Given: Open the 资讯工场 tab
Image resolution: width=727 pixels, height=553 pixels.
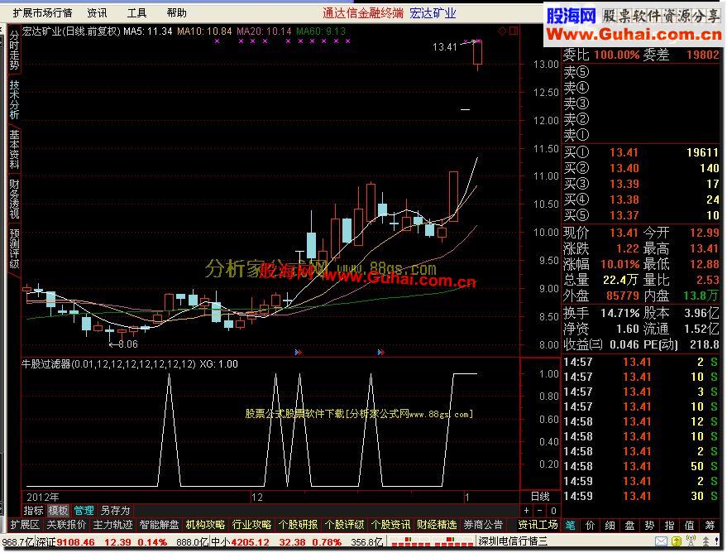Looking at the screenshot, I should [x=538, y=525].
